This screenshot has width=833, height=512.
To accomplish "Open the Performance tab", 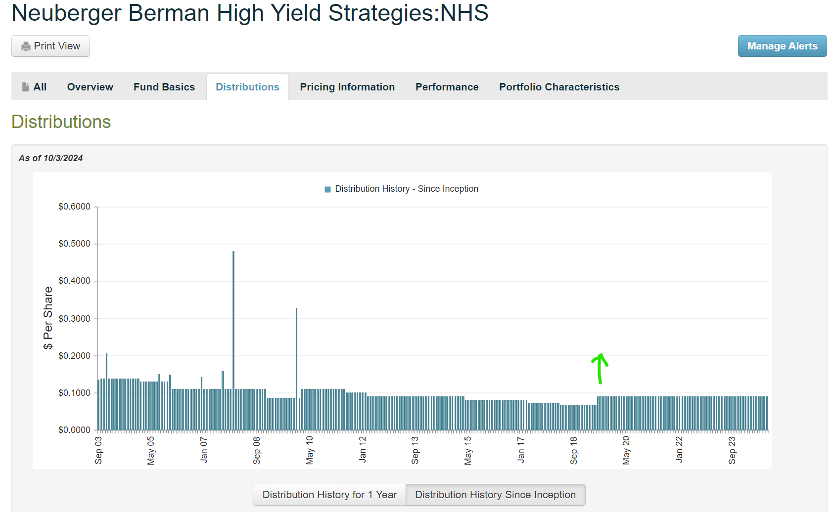I will 447,87.
